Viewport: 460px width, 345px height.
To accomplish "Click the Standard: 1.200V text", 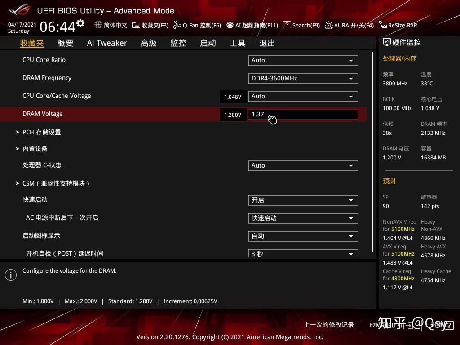I will pyautogui.click(x=130, y=301).
